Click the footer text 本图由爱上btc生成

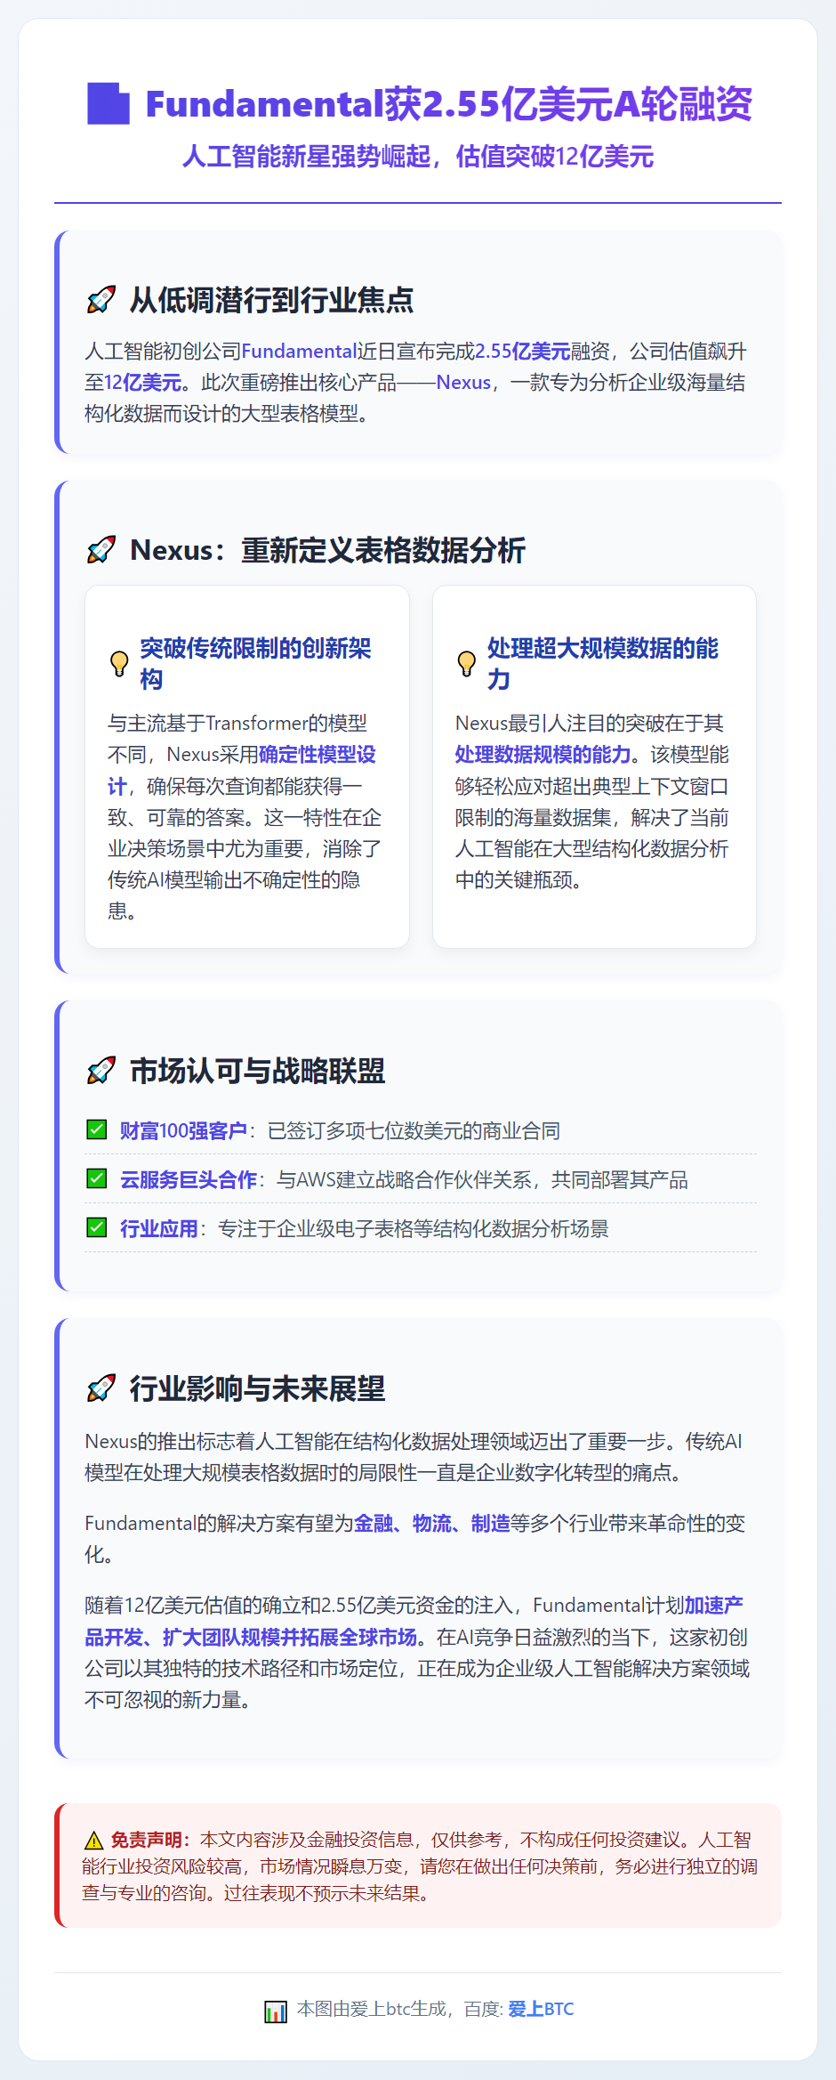point(372,2009)
